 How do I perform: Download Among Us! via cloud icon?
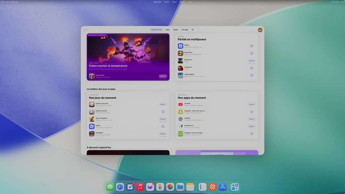point(252,68)
